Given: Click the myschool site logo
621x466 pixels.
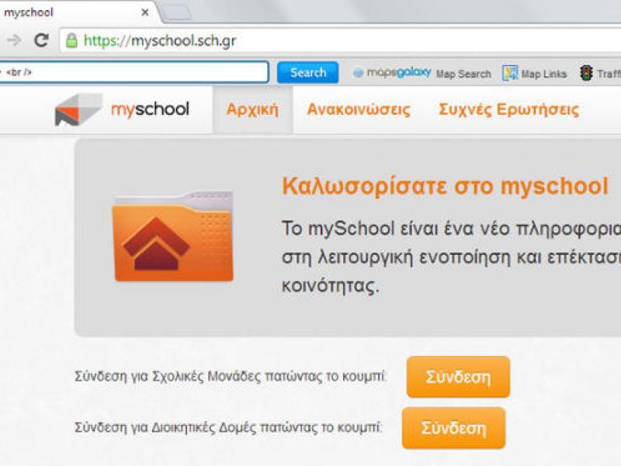Looking at the screenshot, I should pos(122,110).
